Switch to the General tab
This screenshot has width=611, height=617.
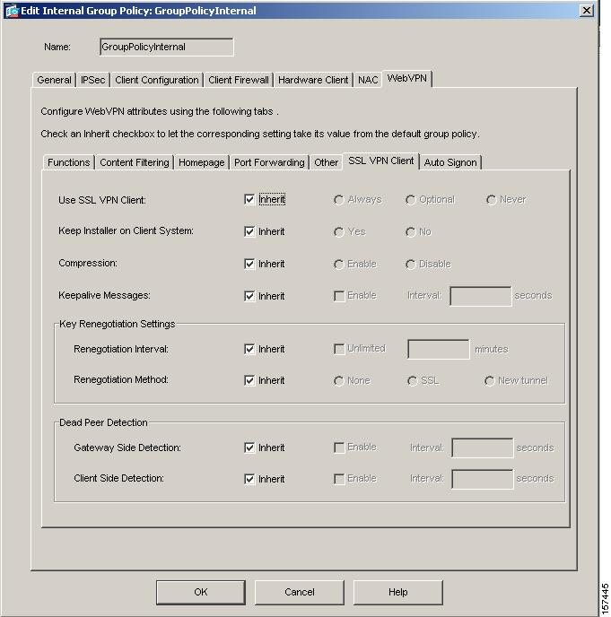(x=54, y=80)
